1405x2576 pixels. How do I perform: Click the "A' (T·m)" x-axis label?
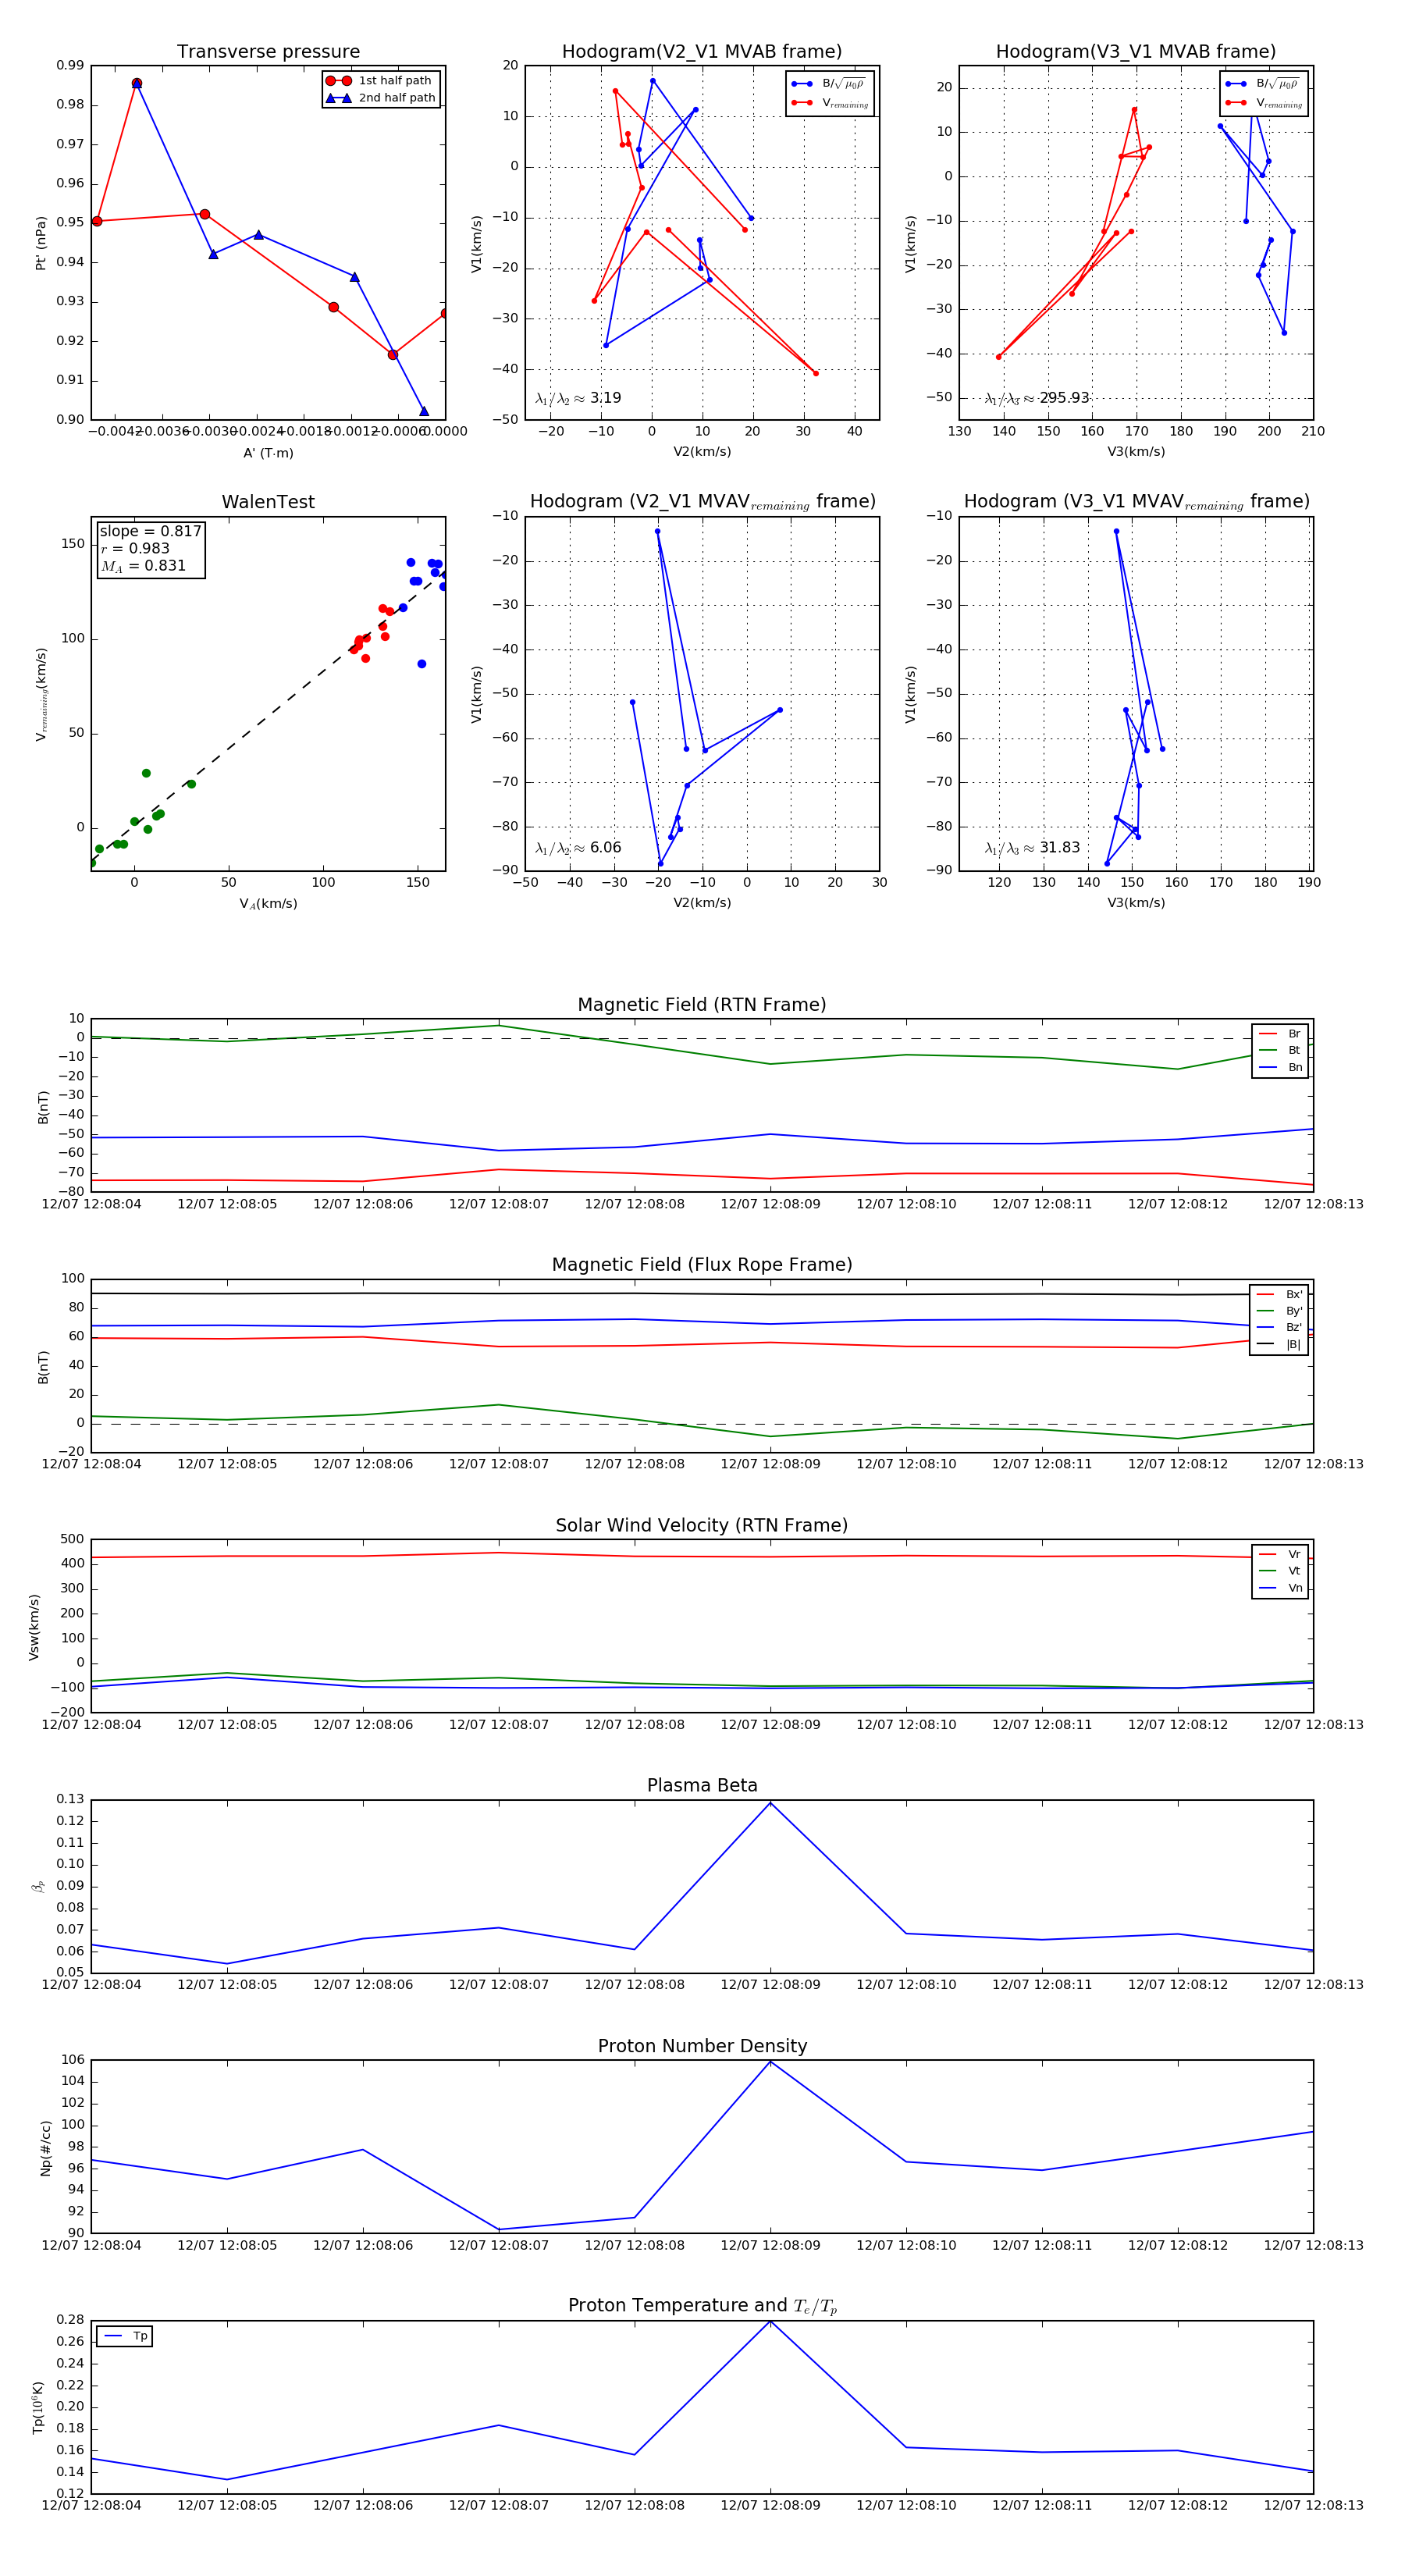point(268,453)
